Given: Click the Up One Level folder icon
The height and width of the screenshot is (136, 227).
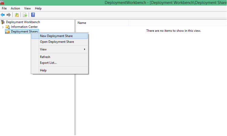Looking at the screenshot, I should click(17, 15).
